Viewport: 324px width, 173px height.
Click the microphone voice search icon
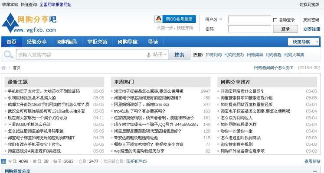click(x=148, y=55)
